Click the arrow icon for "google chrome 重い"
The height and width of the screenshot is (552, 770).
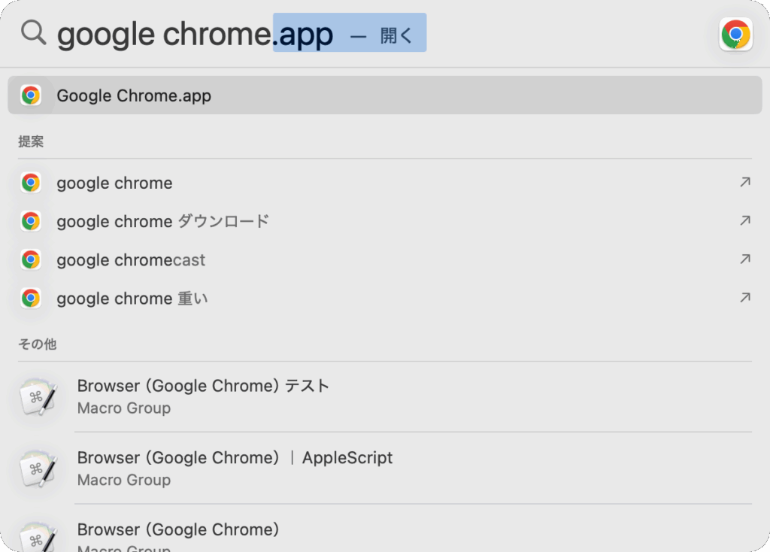(744, 297)
